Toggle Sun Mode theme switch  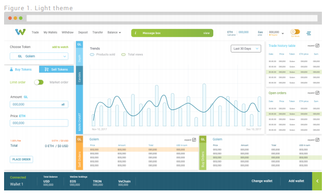coord(295,32)
